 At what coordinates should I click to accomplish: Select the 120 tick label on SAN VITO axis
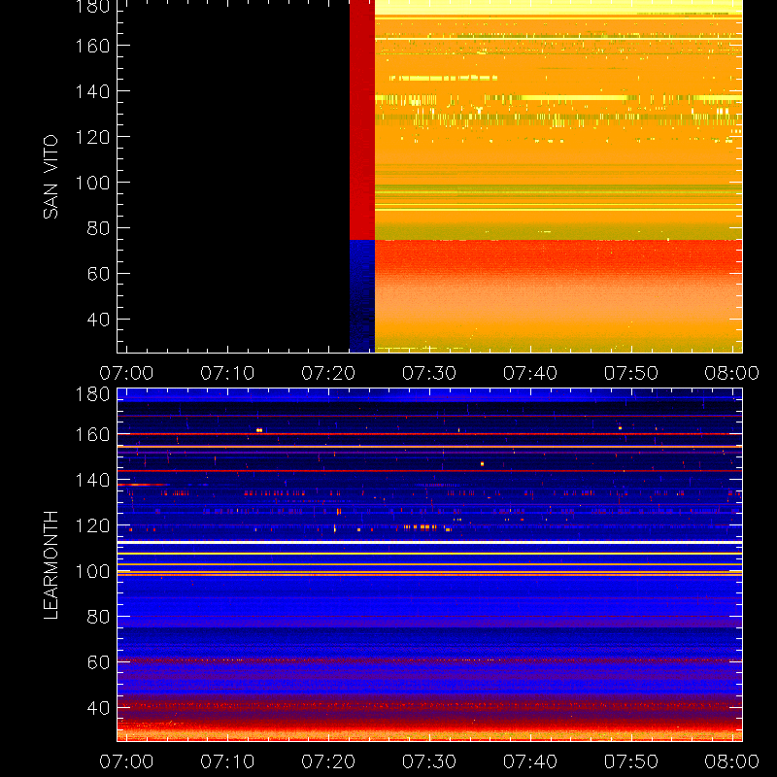92,137
